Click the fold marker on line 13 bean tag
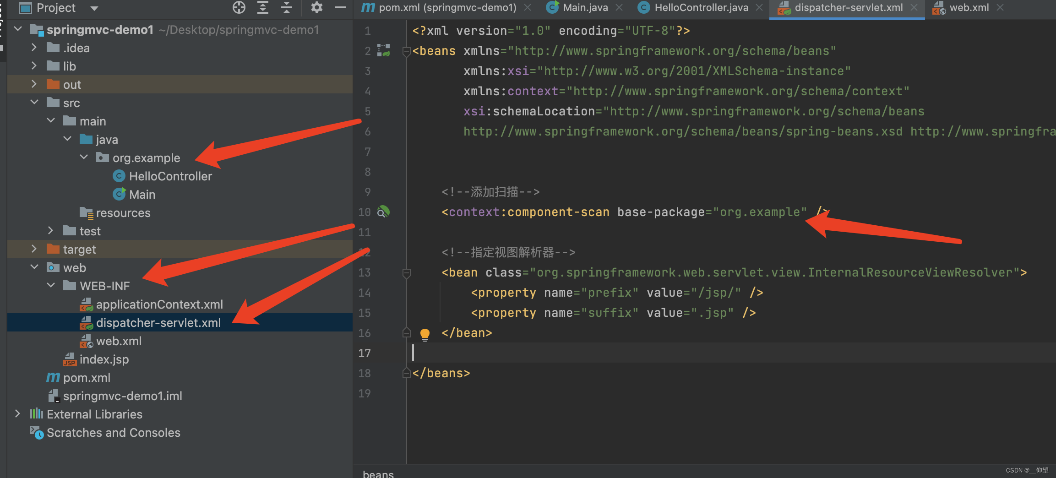This screenshot has width=1056, height=478. pos(406,273)
